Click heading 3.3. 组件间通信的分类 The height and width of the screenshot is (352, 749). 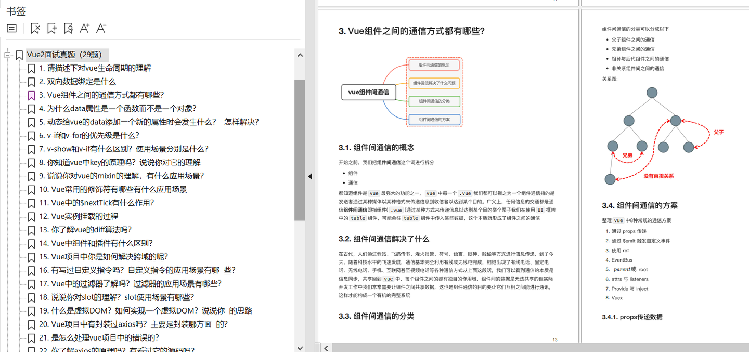coord(376,316)
